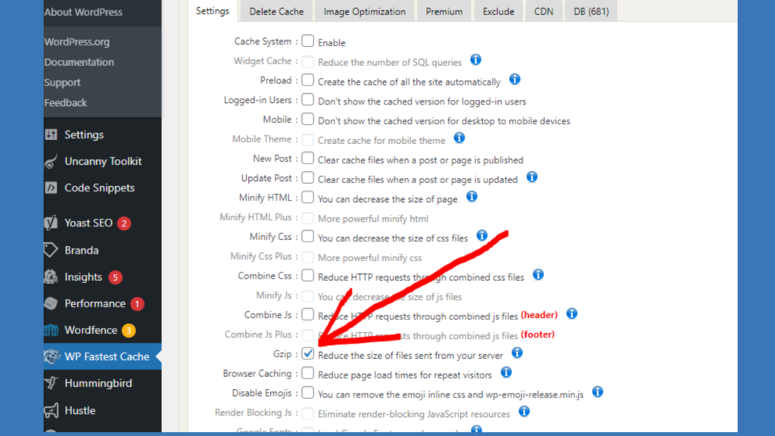Open the Documentation link
This screenshot has height=436, width=775.
pyautogui.click(x=79, y=62)
